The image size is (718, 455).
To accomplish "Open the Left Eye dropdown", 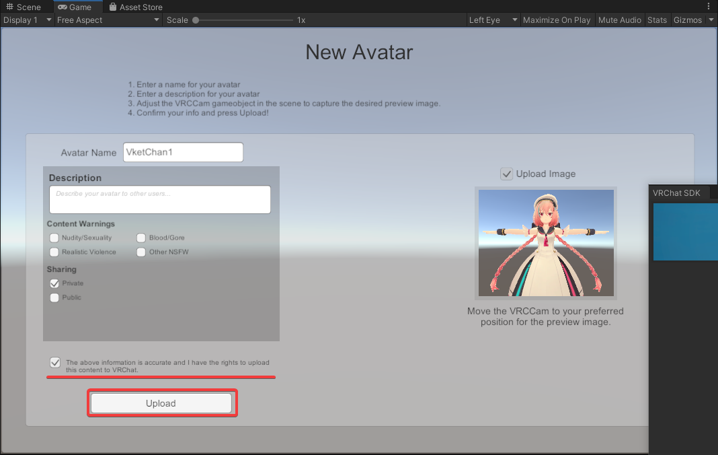I will (493, 20).
